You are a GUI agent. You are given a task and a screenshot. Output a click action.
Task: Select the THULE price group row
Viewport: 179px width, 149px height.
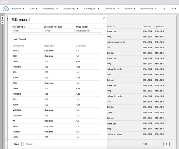(x=56, y=51)
